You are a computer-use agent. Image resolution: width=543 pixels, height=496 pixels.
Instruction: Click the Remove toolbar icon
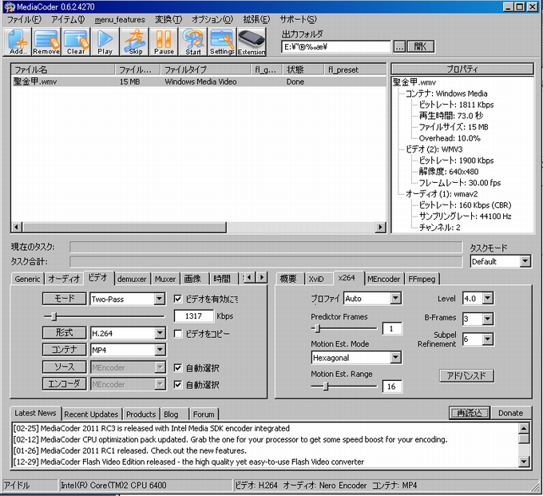tap(46, 42)
